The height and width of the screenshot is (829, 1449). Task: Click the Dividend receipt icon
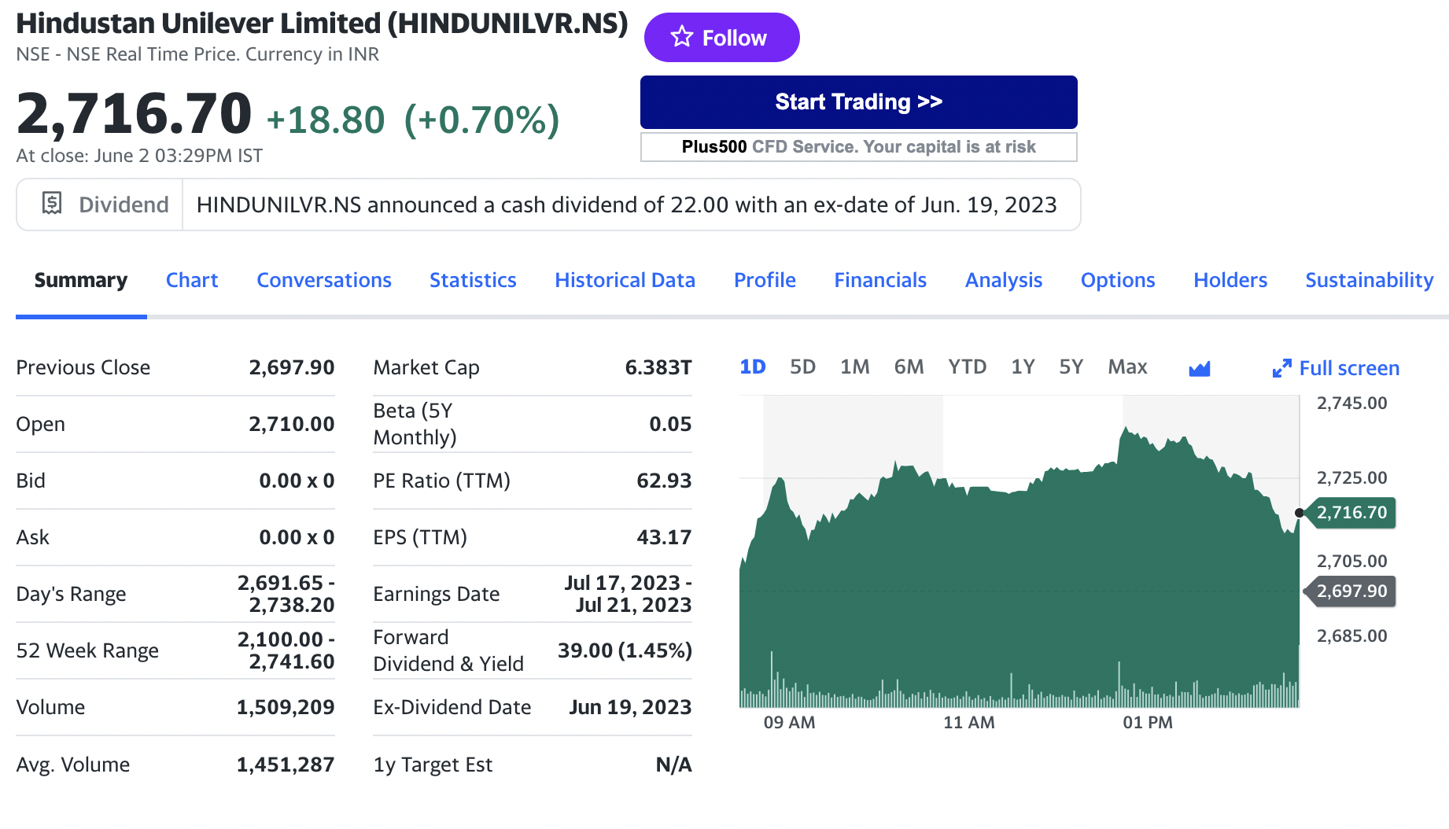point(52,204)
